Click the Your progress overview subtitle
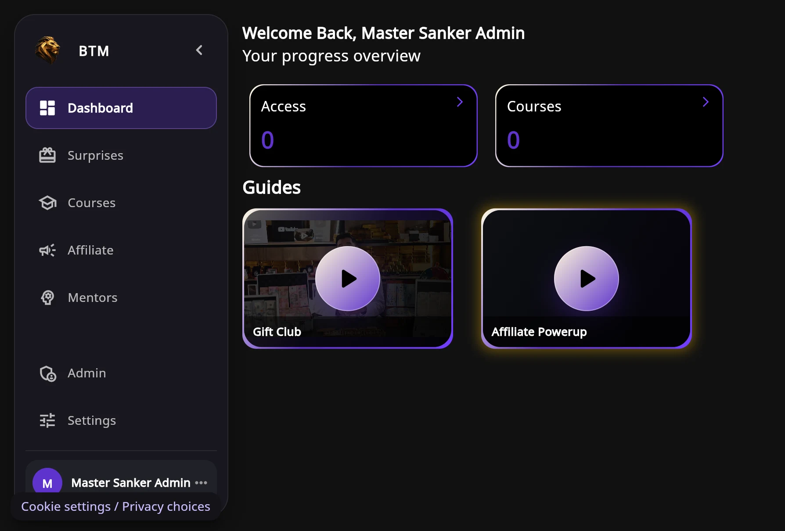The height and width of the screenshot is (531, 785). [331, 56]
